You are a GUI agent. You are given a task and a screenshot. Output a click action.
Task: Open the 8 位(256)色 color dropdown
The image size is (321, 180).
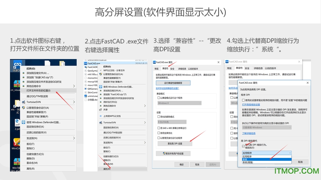point(172,122)
